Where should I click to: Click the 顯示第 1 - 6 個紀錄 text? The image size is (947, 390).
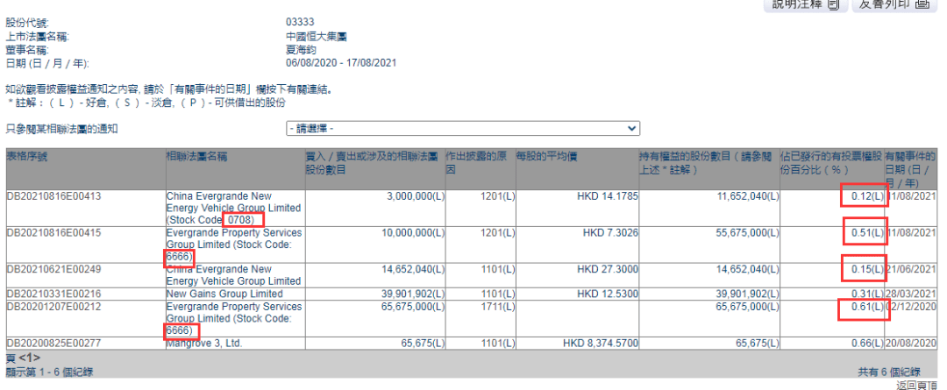click(49, 372)
